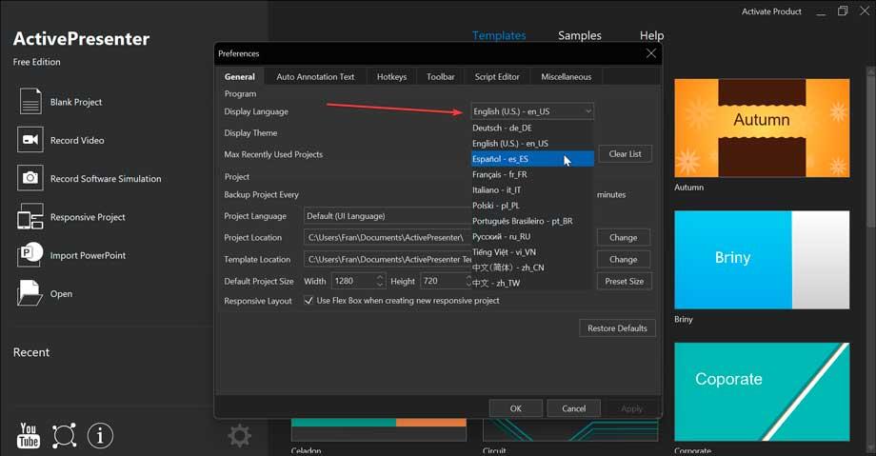The image size is (876, 456).
Task: Switch to Auto Annotation Text tab
Action: point(315,76)
